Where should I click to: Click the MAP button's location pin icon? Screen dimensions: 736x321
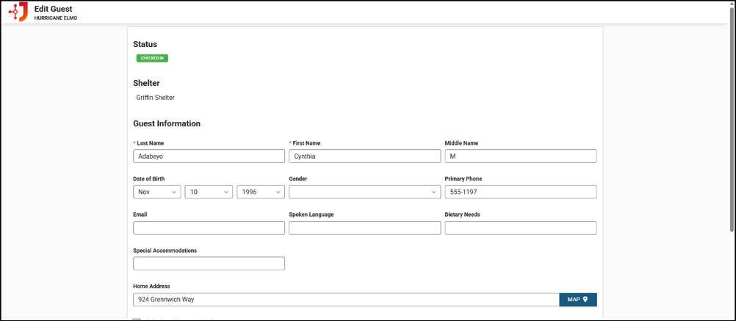click(585, 300)
